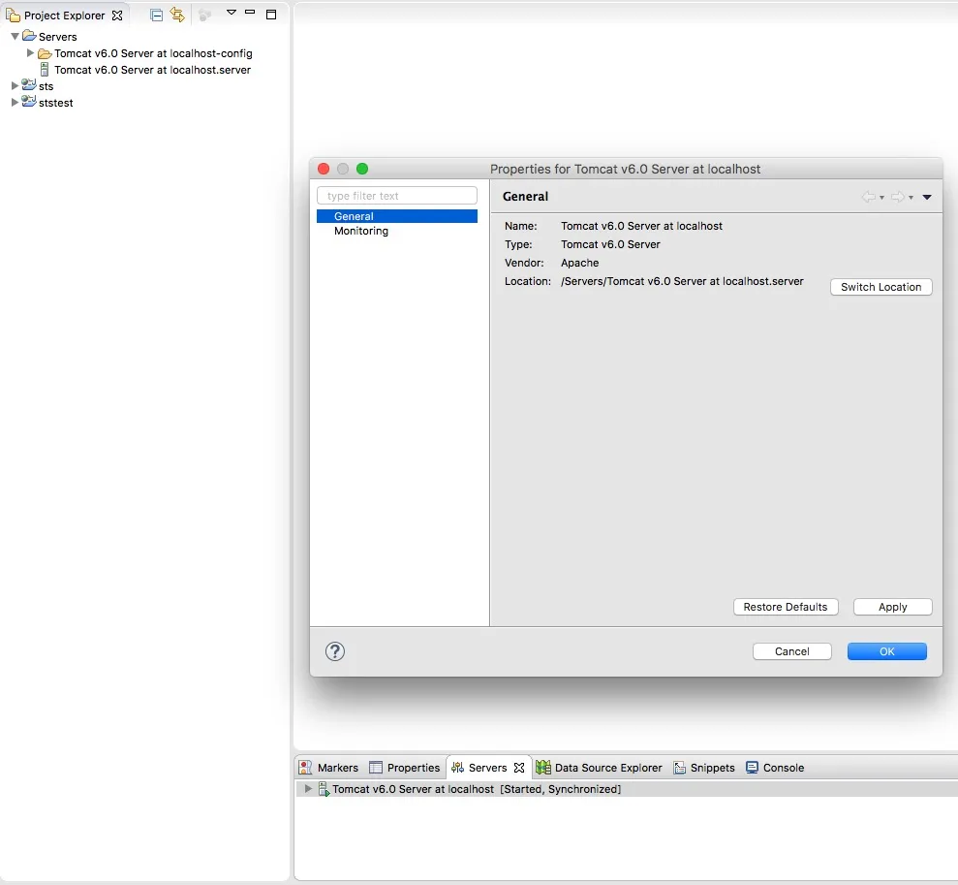
Task: Click Restore Defaults button
Action: (x=786, y=607)
